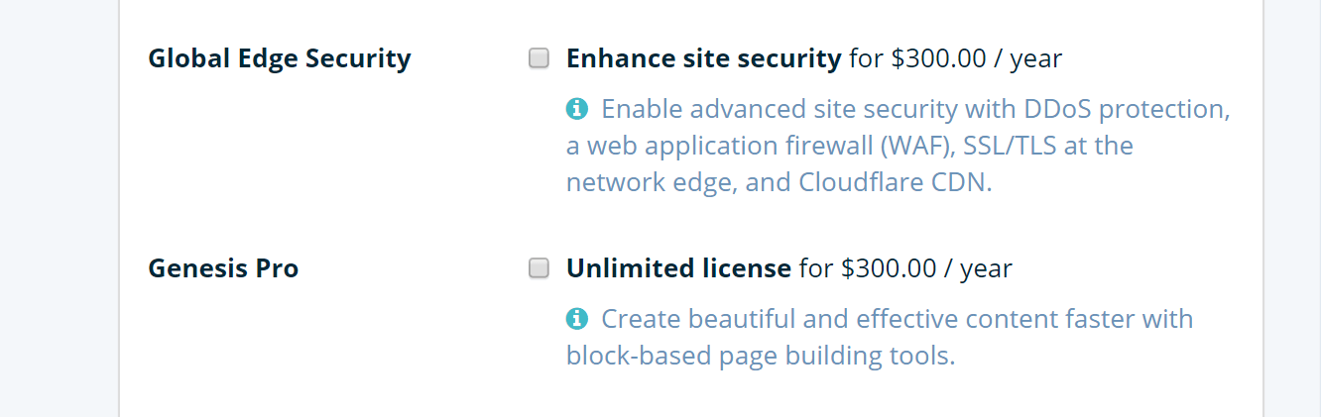Click the $300.00 / year price for unlimited license
1321x417 pixels.
click(926, 268)
